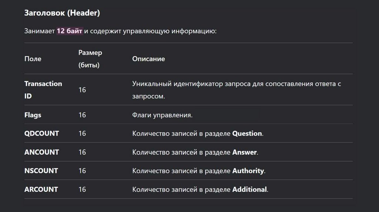The width and height of the screenshot is (379, 212).
Task: Select the size value in the ARCOUNT row
Action: pos(82,189)
